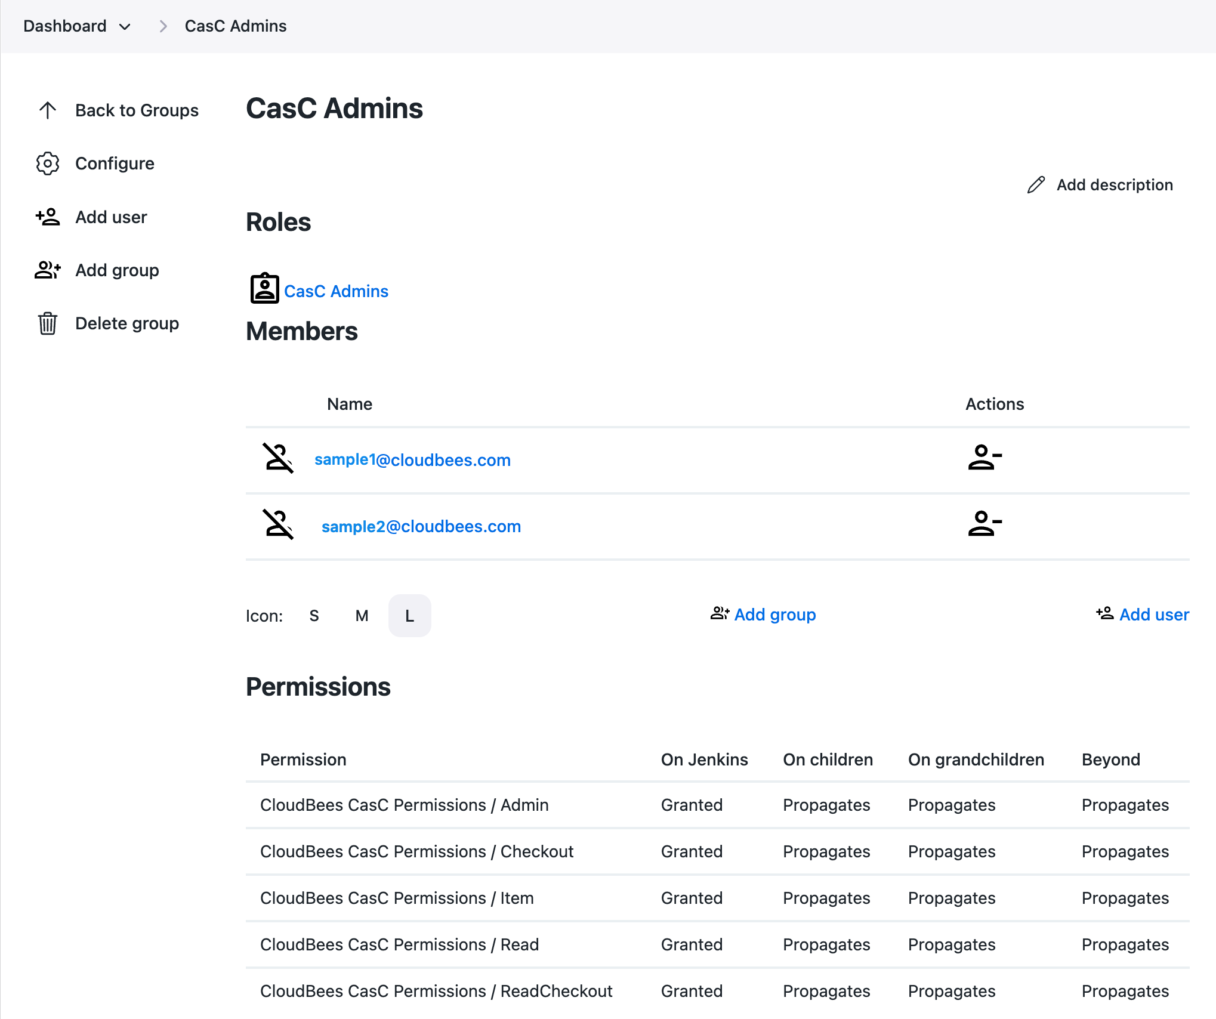Click the small people icon next to Add group link

720,613
